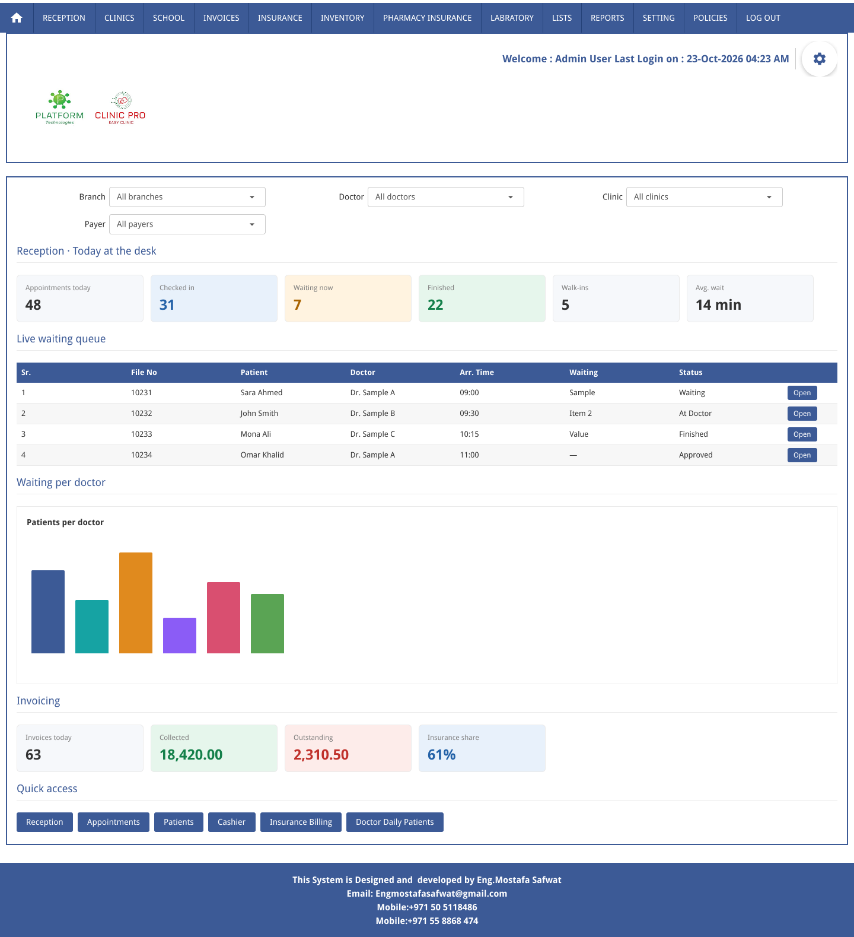
Task: Open the Setting menu
Action: pos(659,18)
